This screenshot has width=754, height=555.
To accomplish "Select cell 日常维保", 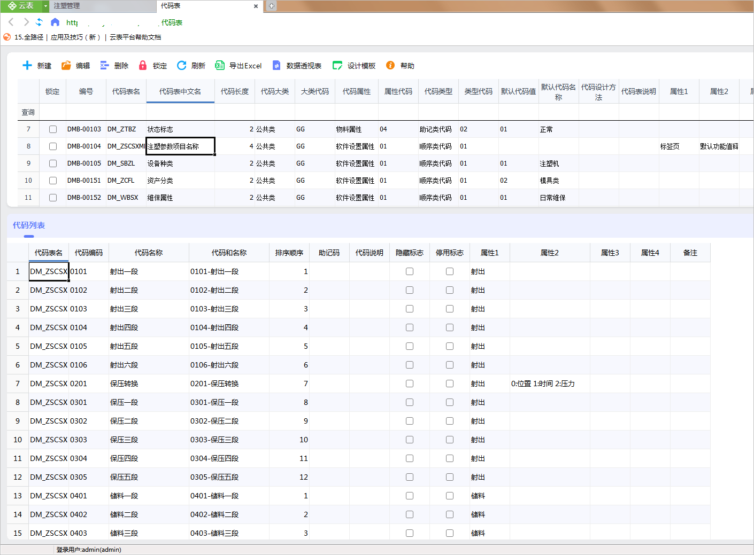I will tap(559, 198).
